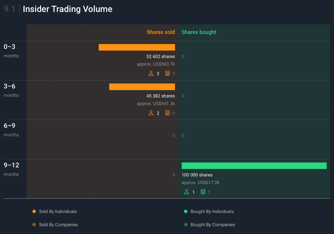Click the striped Sold By Companies legend dot

(x=34, y=225)
